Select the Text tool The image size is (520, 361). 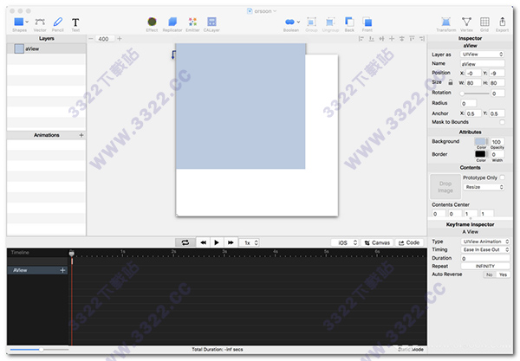(75, 23)
